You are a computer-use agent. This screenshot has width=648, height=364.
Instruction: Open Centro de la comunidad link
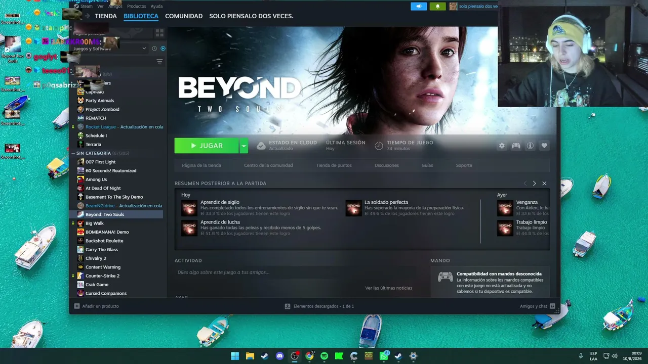268,165
